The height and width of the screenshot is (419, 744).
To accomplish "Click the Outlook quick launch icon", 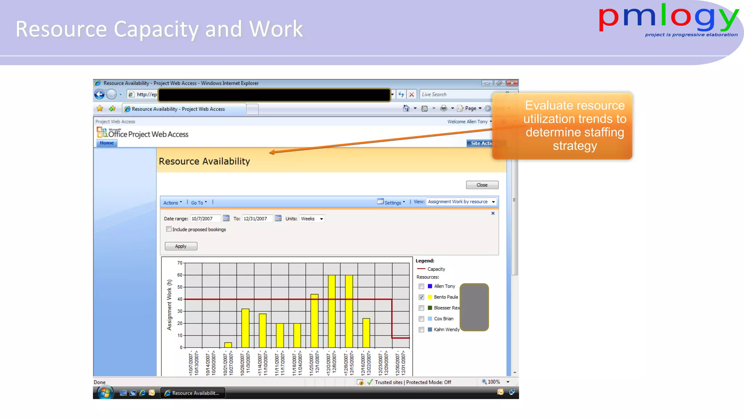I will (x=152, y=393).
